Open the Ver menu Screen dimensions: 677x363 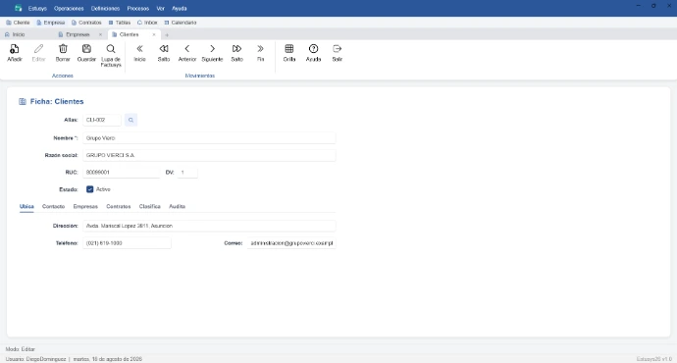coord(160,8)
